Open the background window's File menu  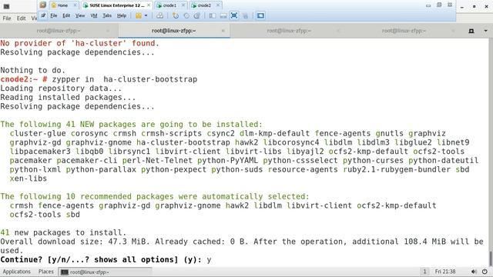(7, 18)
